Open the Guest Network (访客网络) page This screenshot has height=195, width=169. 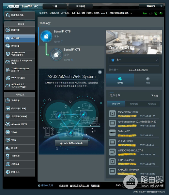pyautogui.click(x=20, y=46)
